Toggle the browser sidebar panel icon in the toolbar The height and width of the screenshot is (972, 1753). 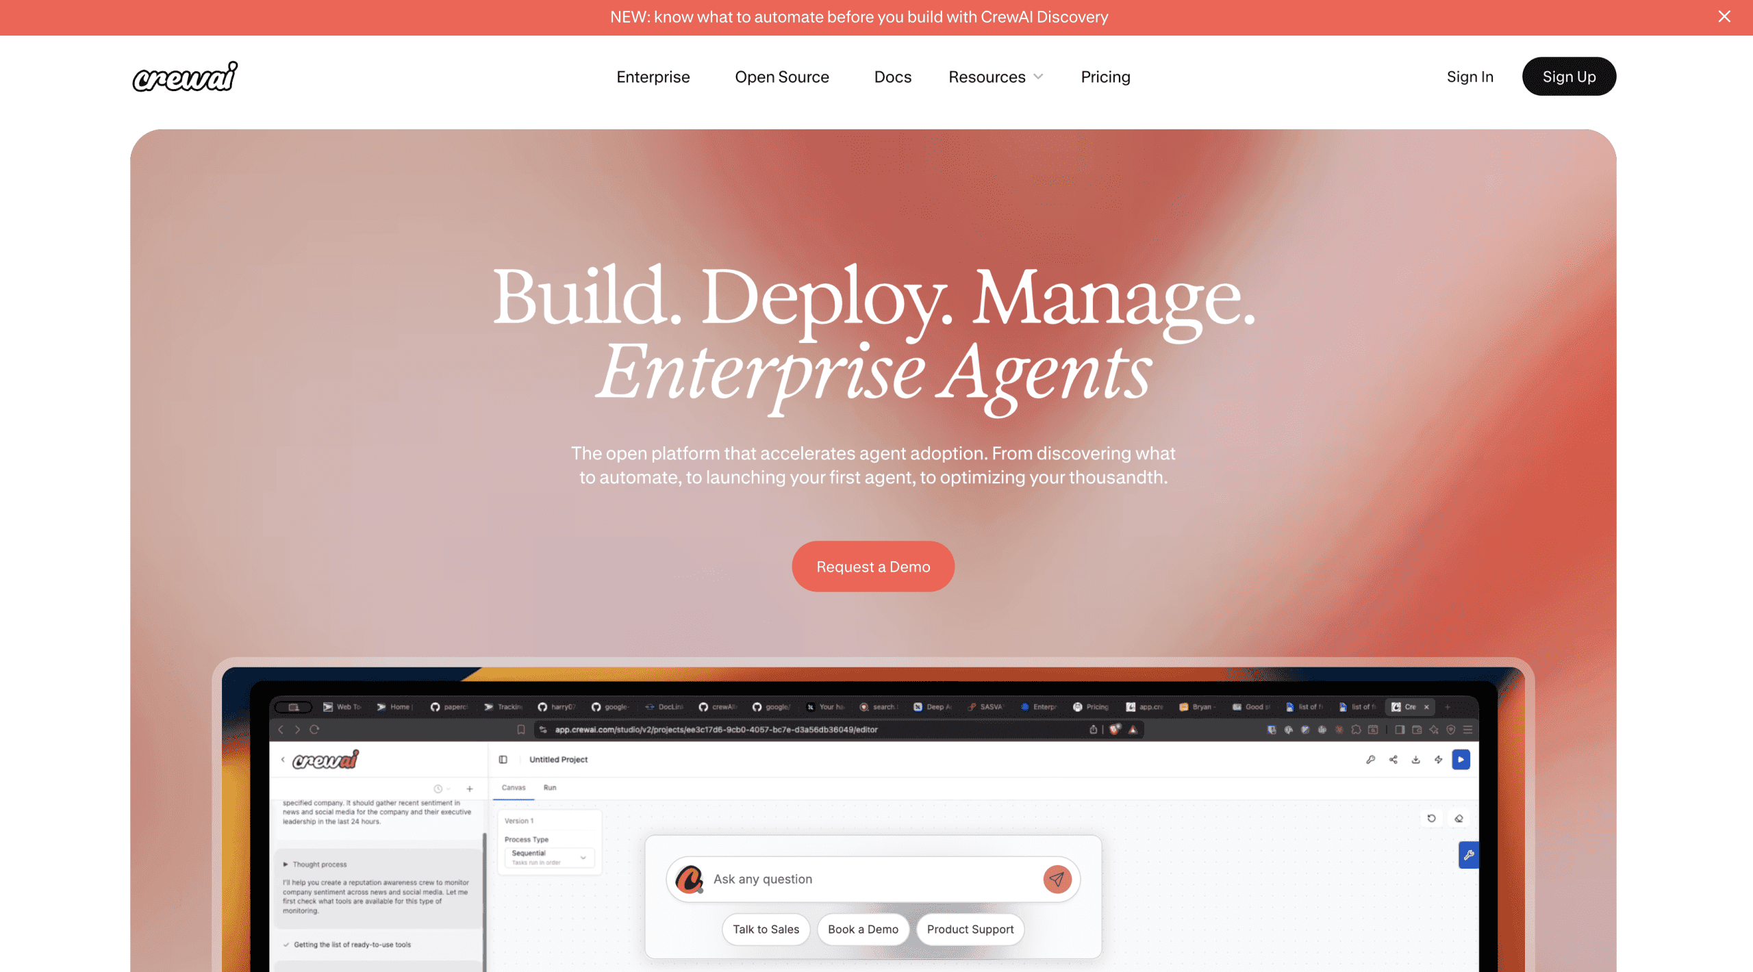point(1400,730)
